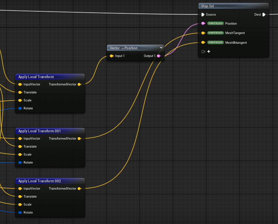Click the pink Position input pin
Image resolution: width=278 pixels, height=224 pixels.
[203, 24]
